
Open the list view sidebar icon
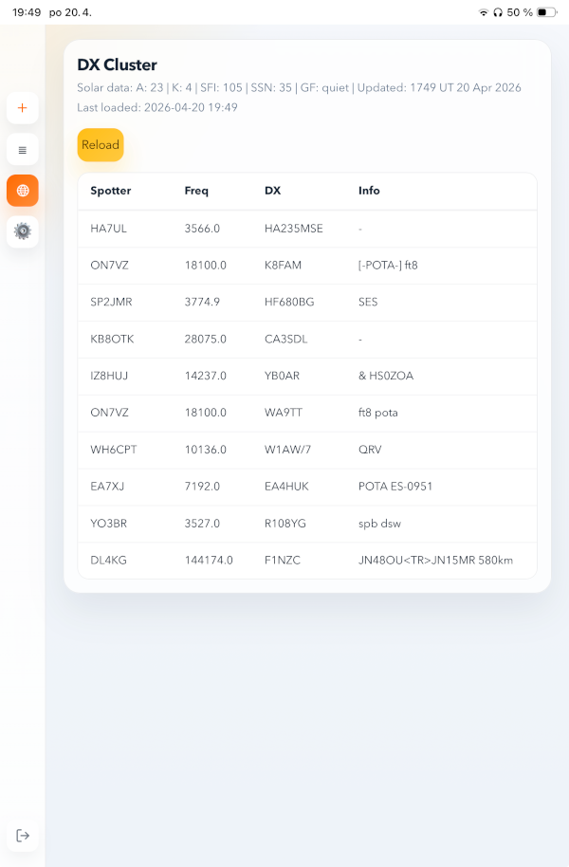point(23,150)
